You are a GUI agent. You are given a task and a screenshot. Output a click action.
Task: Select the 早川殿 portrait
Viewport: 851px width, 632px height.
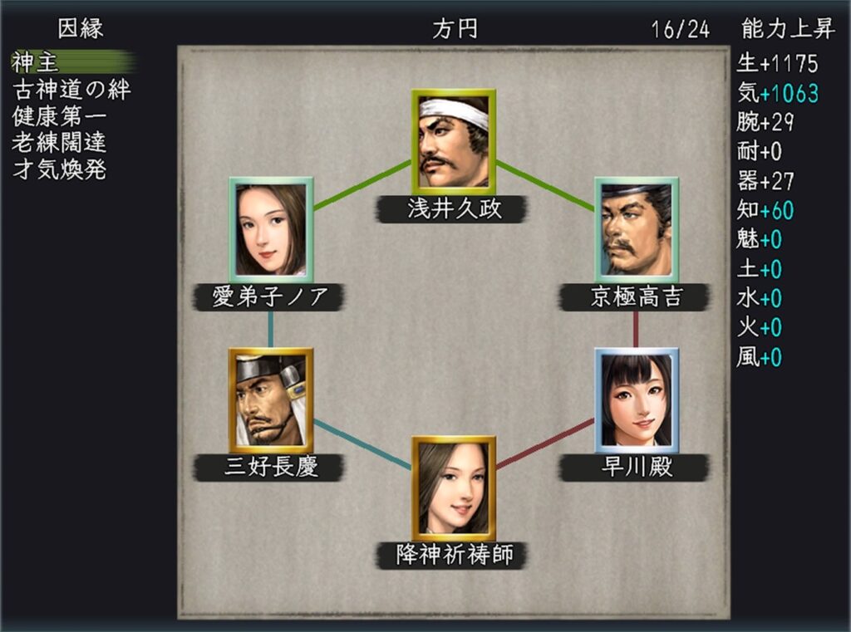click(637, 401)
